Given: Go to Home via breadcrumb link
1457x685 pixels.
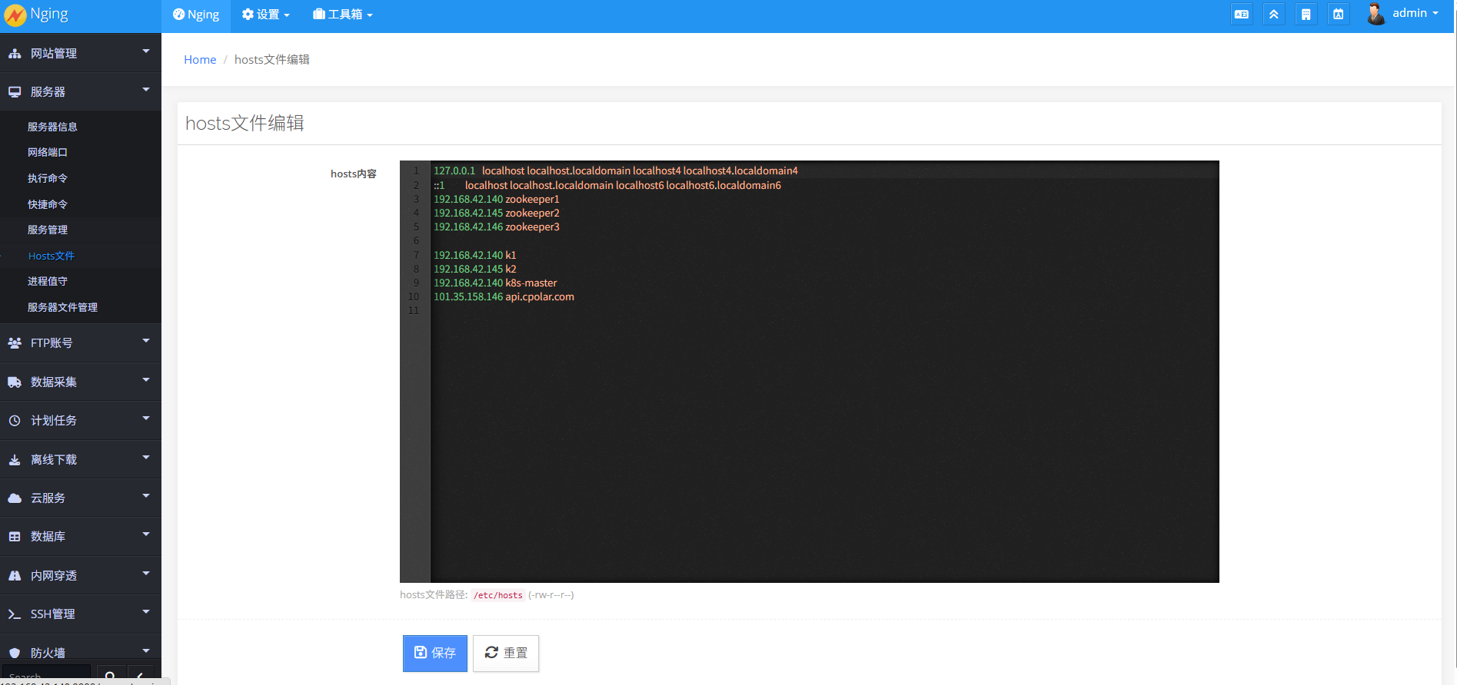Looking at the screenshot, I should 200,60.
